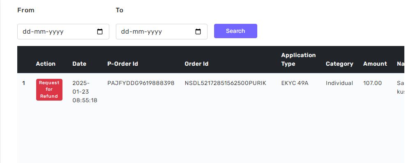Click the Request for Refund button
This screenshot has height=163, width=406.
click(x=49, y=90)
